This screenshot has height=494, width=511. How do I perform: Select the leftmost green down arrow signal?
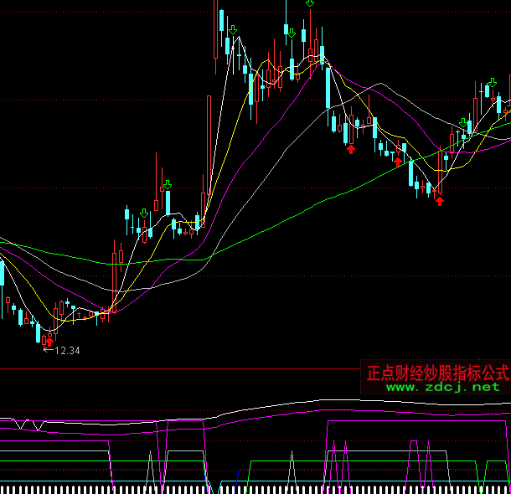144,214
